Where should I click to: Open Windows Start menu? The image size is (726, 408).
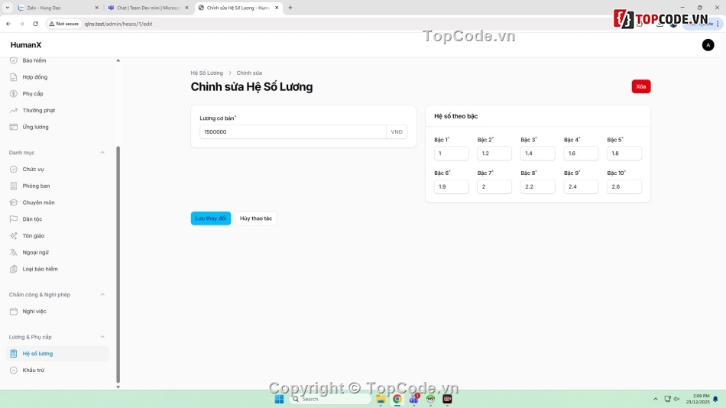pos(279,399)
